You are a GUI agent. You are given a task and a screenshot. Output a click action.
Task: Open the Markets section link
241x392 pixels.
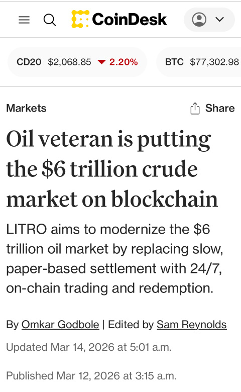tap(26, 108)
